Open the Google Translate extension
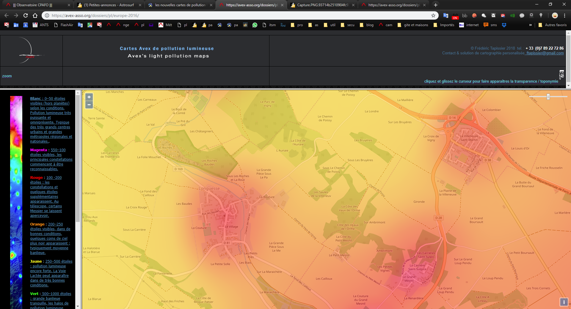The image size is (571, 309). tap(446, 15)
